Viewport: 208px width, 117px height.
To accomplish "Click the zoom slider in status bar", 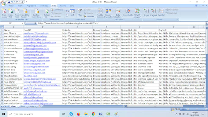I will click(x=197, y=109).
